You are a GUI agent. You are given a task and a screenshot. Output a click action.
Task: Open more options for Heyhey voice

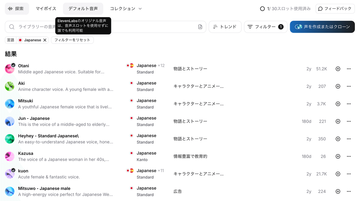click(349, 139)
